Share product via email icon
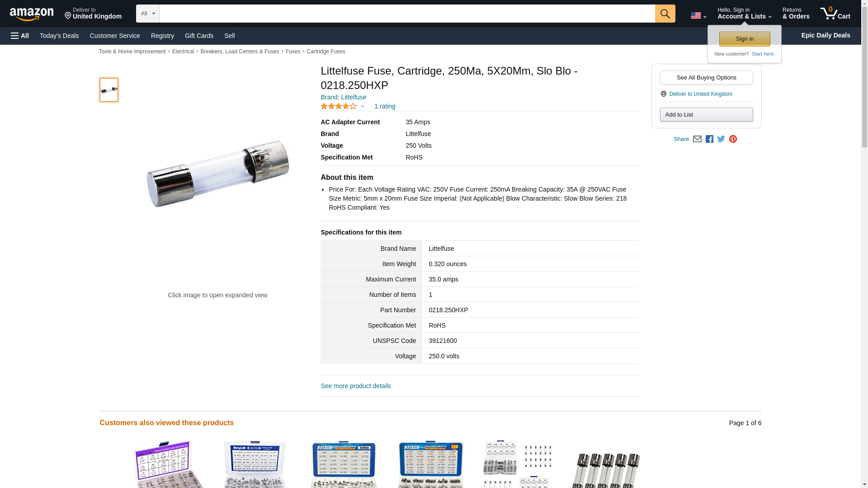The width and height of the screenshot is (868, 488). click(x=697, y=139)
